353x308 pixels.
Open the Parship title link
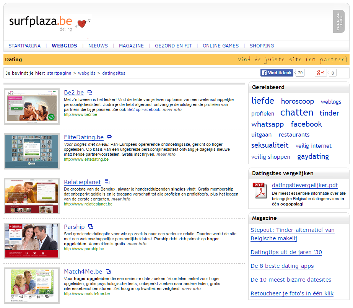click(74, 227)
